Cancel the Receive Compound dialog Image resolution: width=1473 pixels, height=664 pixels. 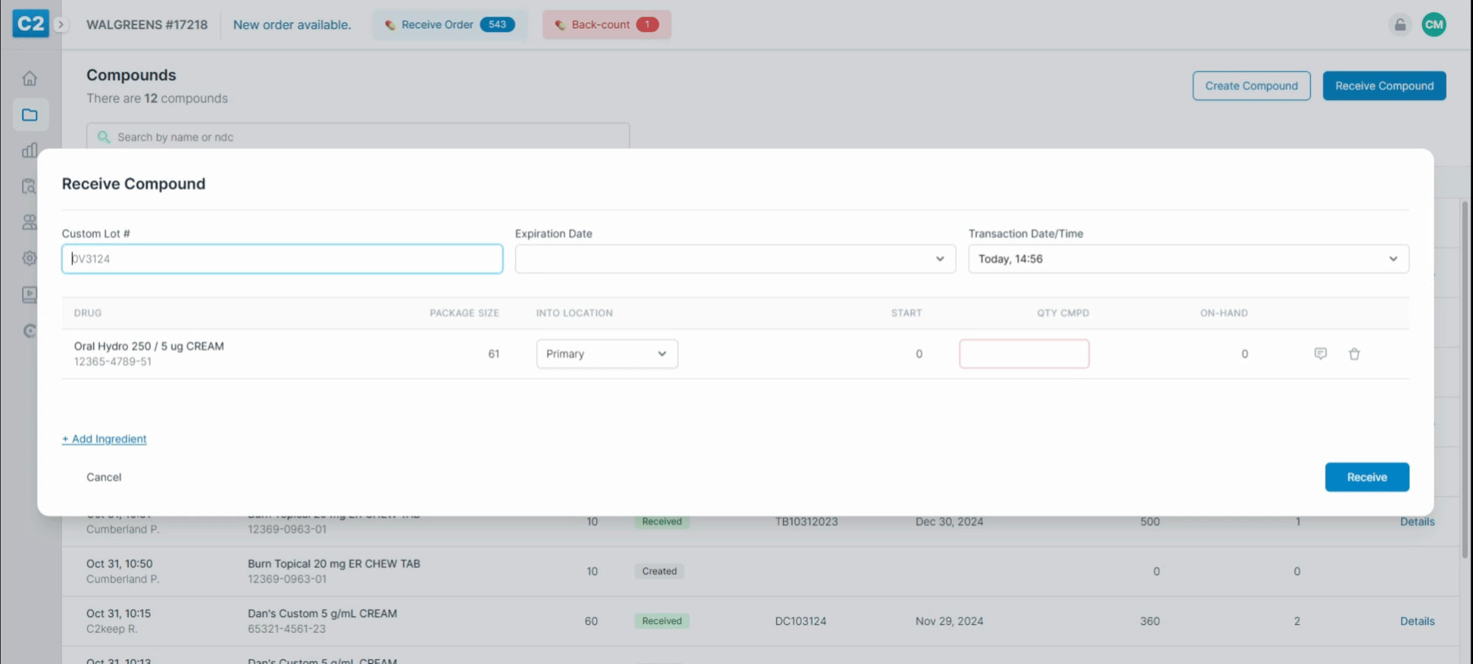pyautogui.click(x=104, y=477)
